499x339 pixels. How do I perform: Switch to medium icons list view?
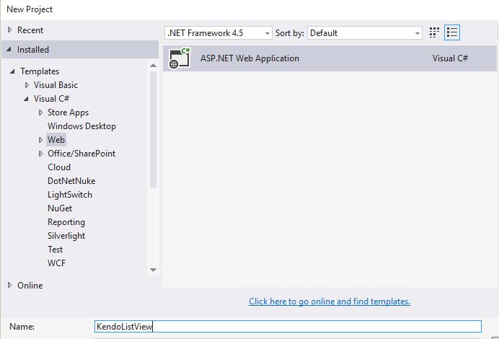pos(452,32)
